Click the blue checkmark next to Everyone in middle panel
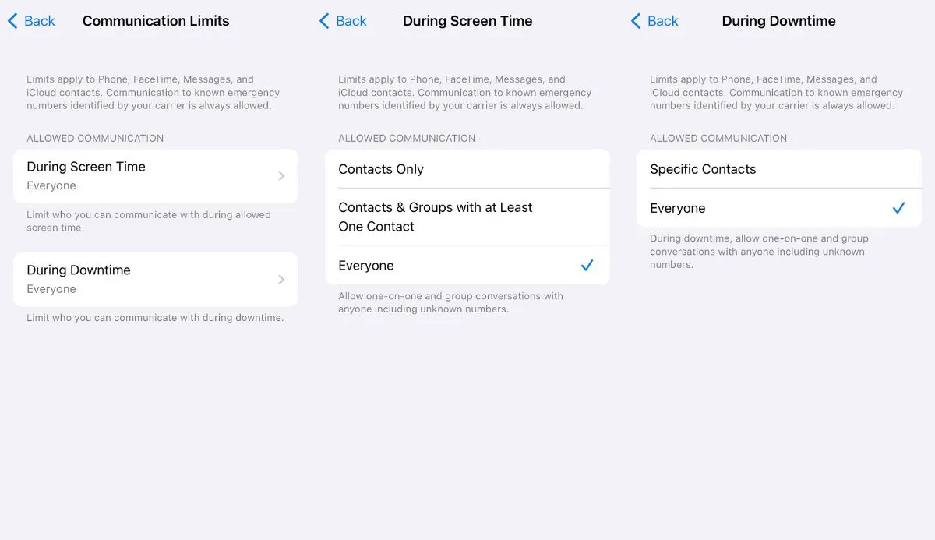The image size is (935, 540). coord(587,265)
